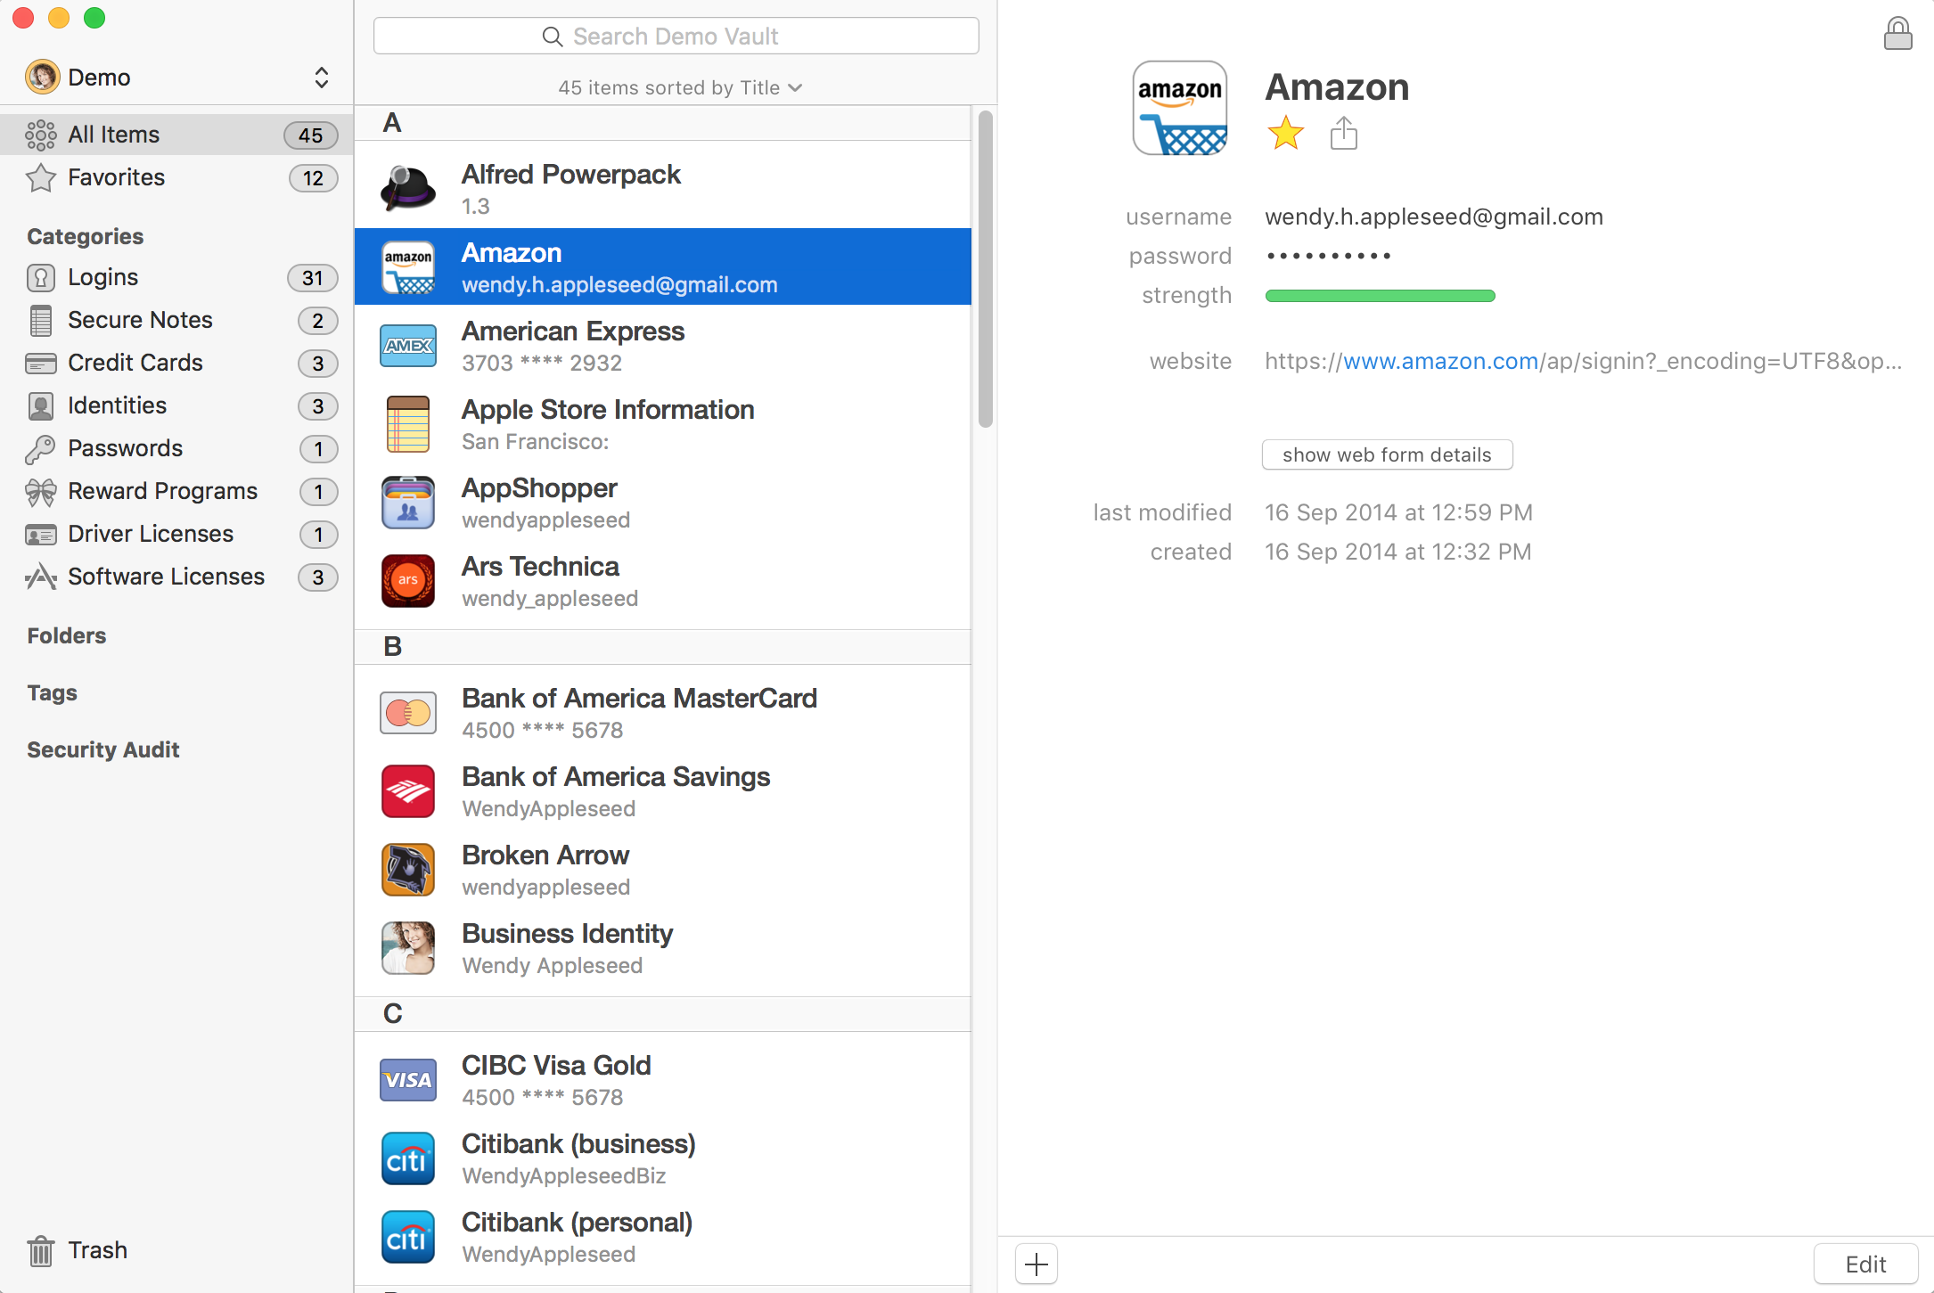Screen dimensions: 1934x1293
Task: Select Bank of America MasterCard
Action: click(662, 713)
